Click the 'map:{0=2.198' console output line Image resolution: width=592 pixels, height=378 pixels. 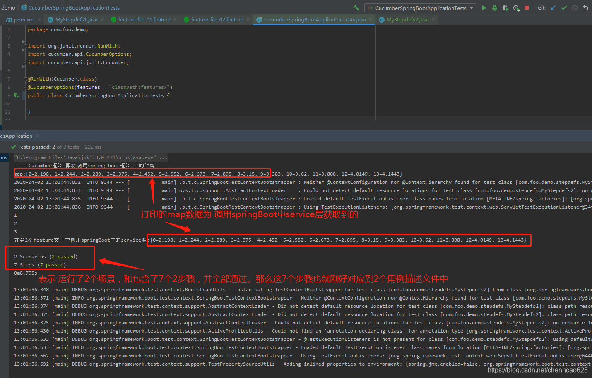[208, 174]
